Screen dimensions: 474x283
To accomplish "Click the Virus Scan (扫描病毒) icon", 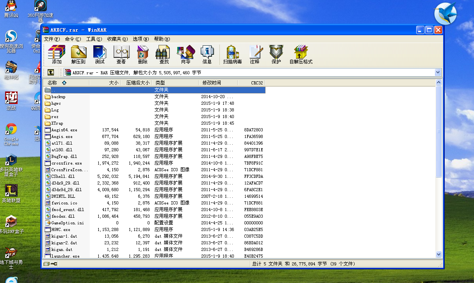I will pyautogui.click(x=232, y=55).
